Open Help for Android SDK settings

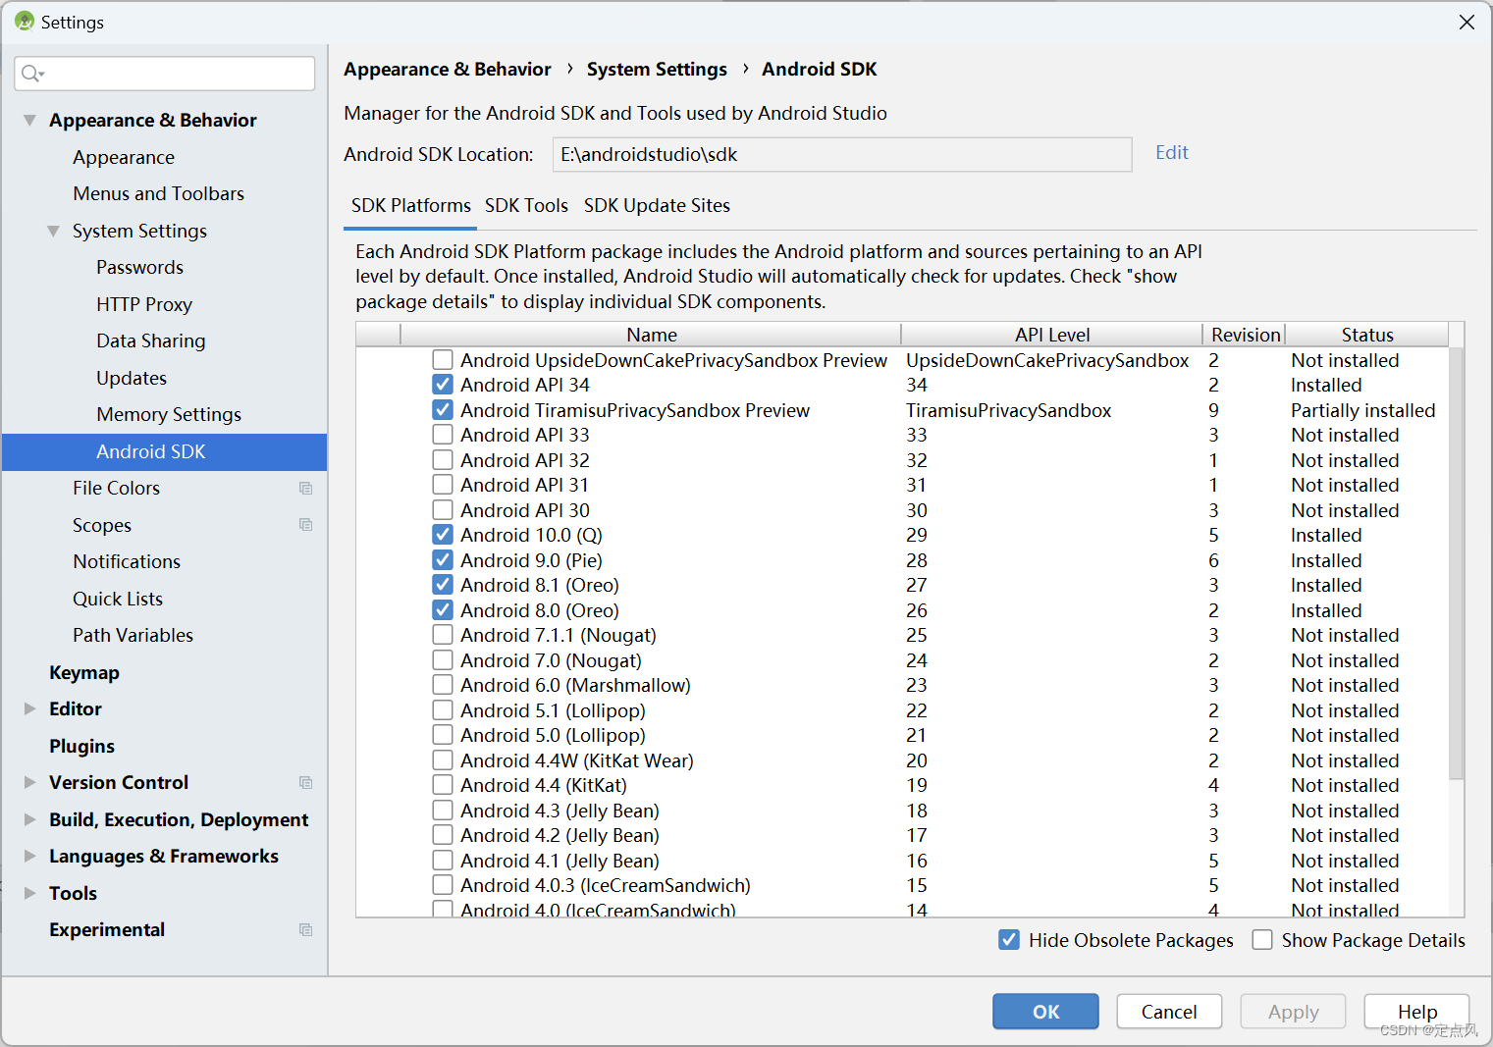pyautogui.click(x=1416, y=1012)
